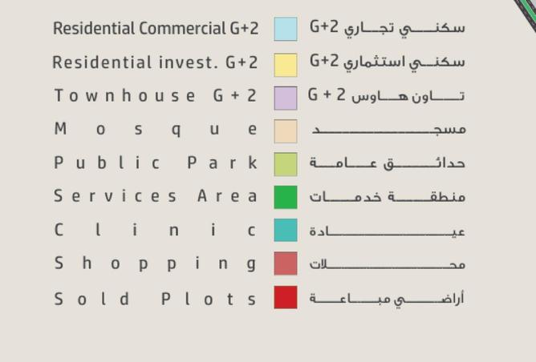Select the Arabic label beside the red swatch
This screenshot has width=536, height=362.
[387, 299]
